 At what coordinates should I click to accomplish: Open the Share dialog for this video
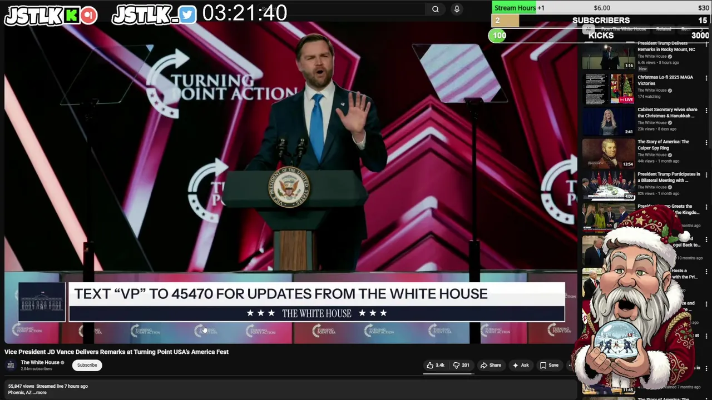click(491, 365)
